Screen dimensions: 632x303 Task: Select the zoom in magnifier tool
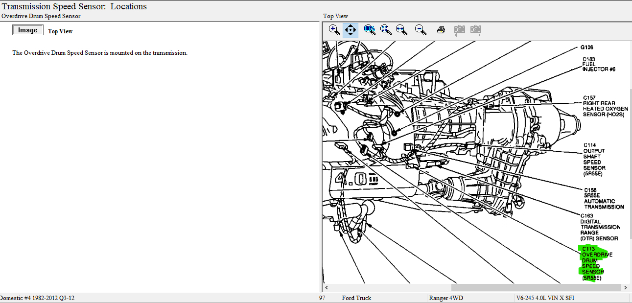(334, 30)
